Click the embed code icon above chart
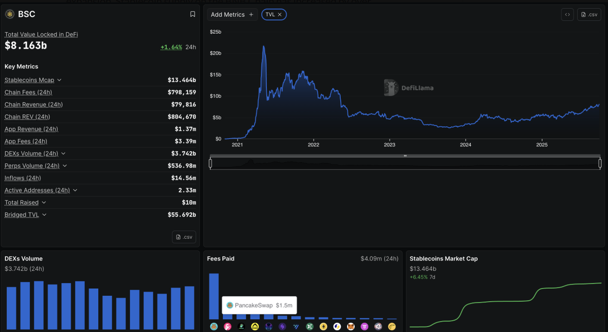The image size is (608, 332). click(x=567, y=14)
